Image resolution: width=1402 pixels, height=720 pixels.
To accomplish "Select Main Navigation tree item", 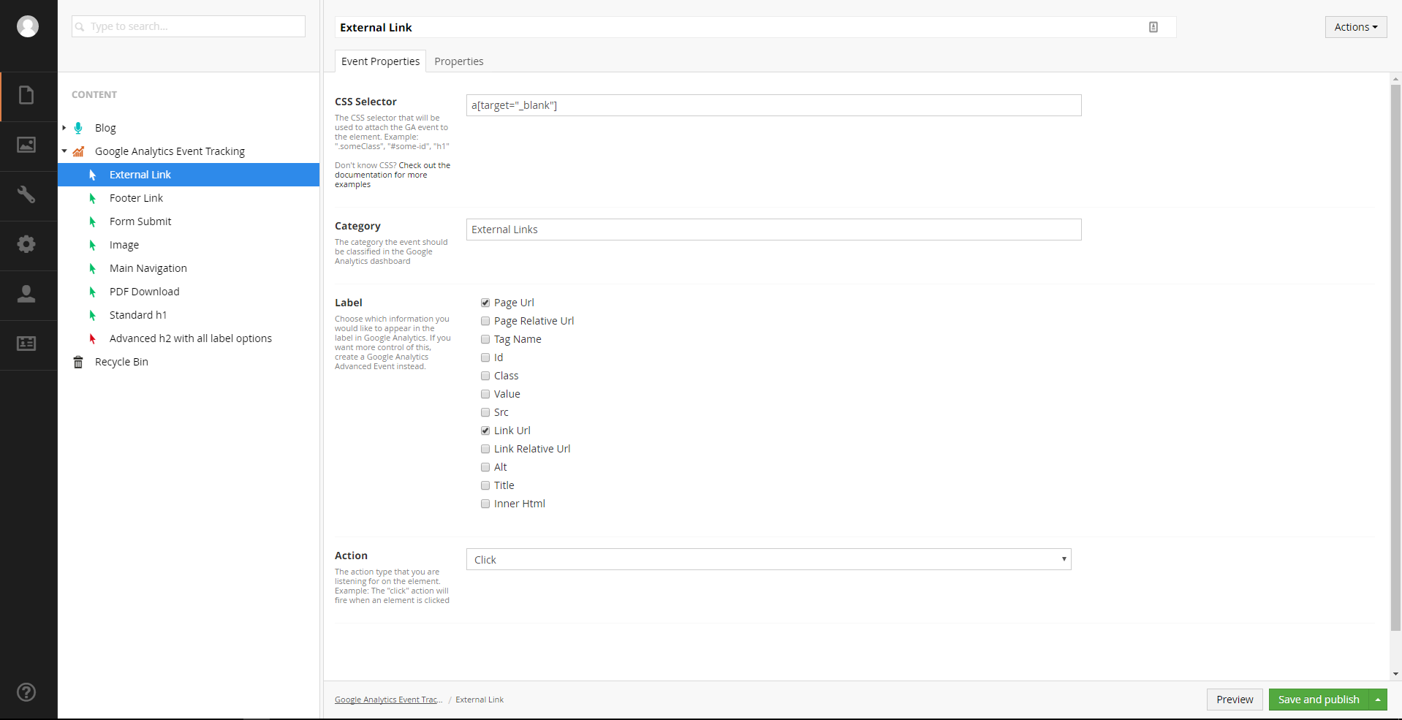I will 148,268.
